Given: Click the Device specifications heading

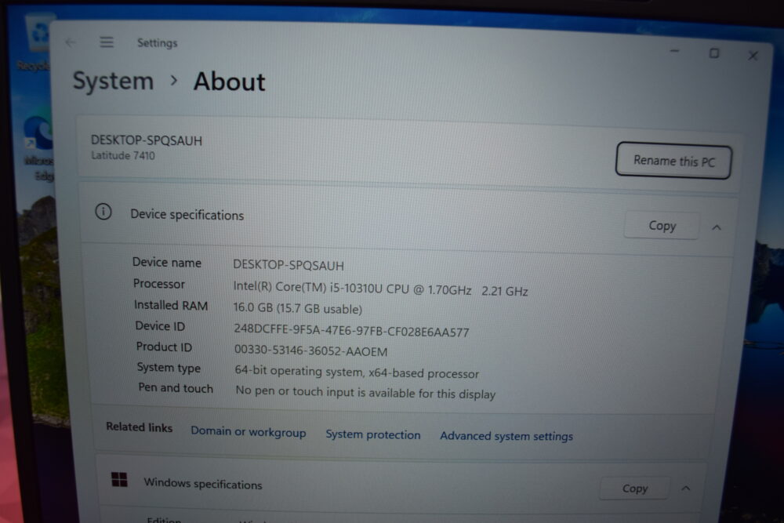Looking at the screenshot, I should click(187, 215).
